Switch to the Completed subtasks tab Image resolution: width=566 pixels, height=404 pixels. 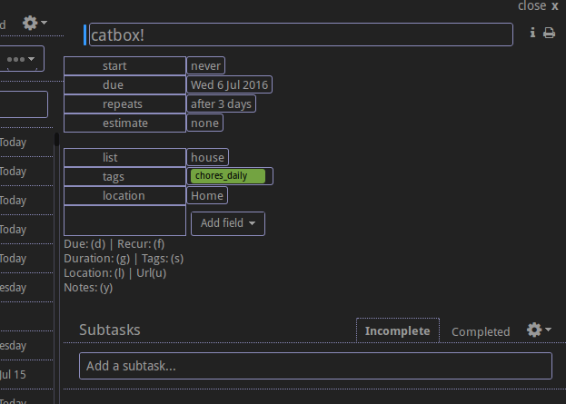click(481, 332)
